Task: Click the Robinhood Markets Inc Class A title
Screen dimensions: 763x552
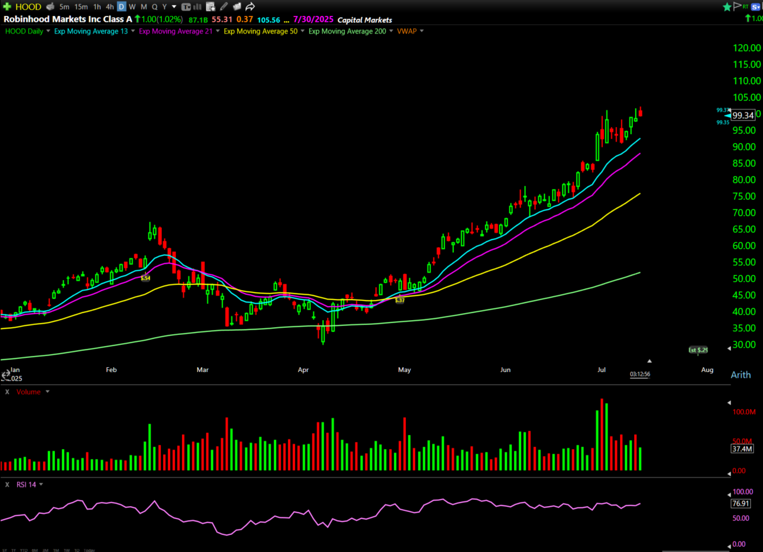Action: coord(68,19)
